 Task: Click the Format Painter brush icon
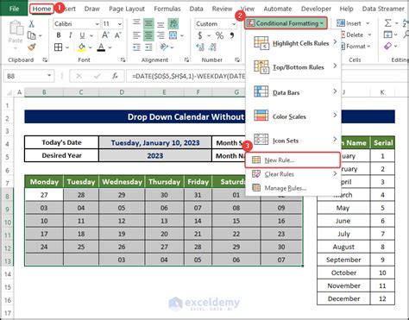click(31, 47)
